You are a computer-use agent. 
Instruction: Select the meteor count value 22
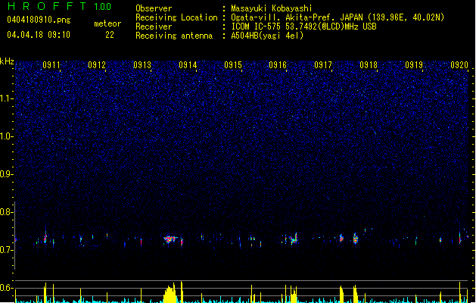click(x=110, y=35)
